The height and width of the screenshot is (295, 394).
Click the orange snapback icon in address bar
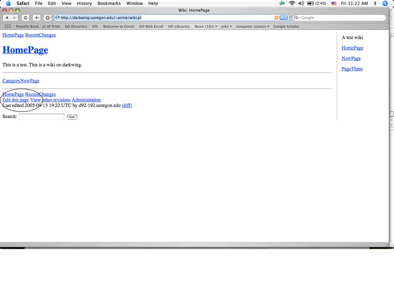(x=276, y=18)
